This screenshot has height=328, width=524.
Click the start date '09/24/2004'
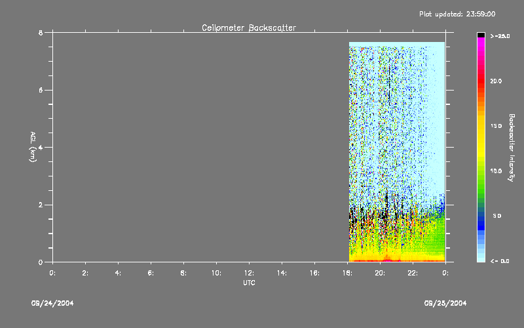pyautogui.click(x=52, y=303)
